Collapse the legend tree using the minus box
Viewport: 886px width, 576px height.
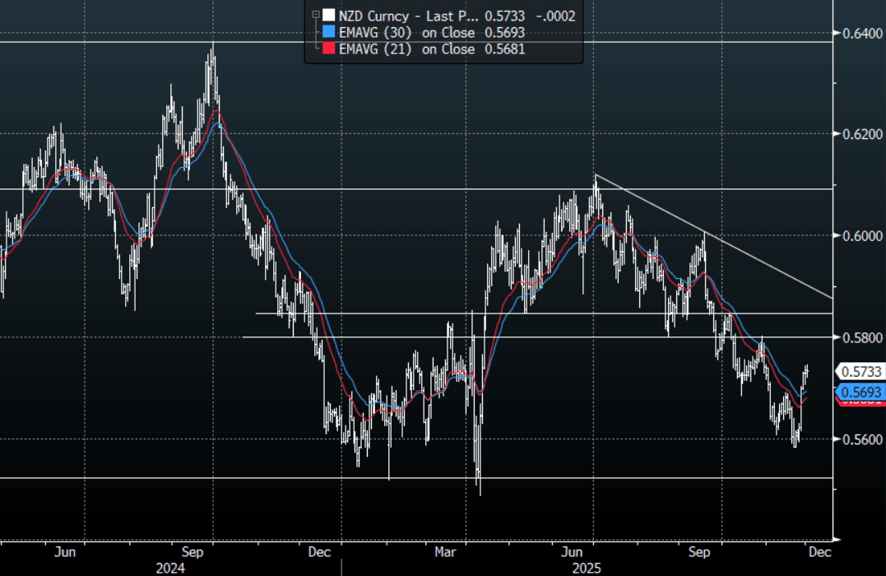point(315,14)
